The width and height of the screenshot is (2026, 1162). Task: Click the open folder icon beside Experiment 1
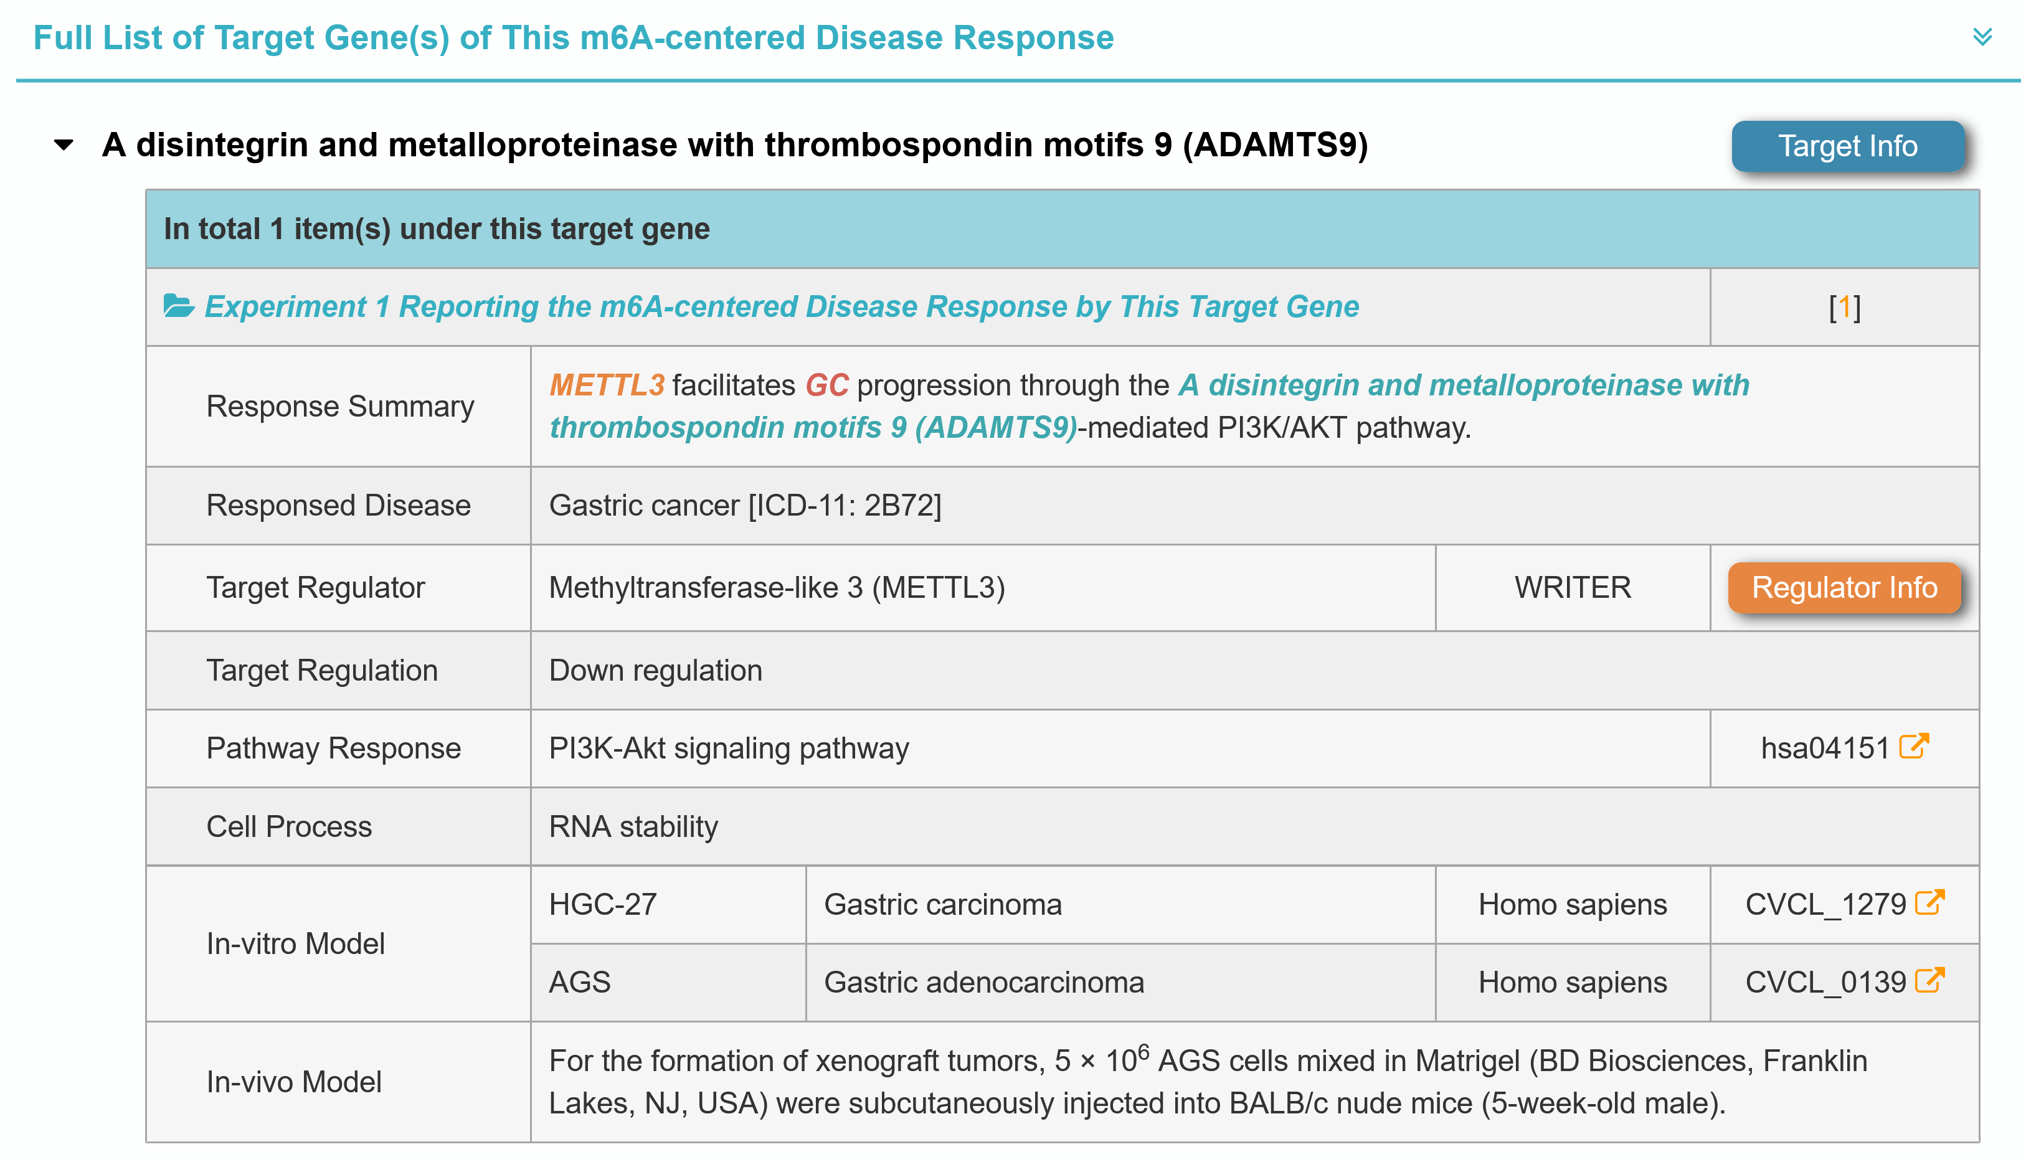point(178,306)
